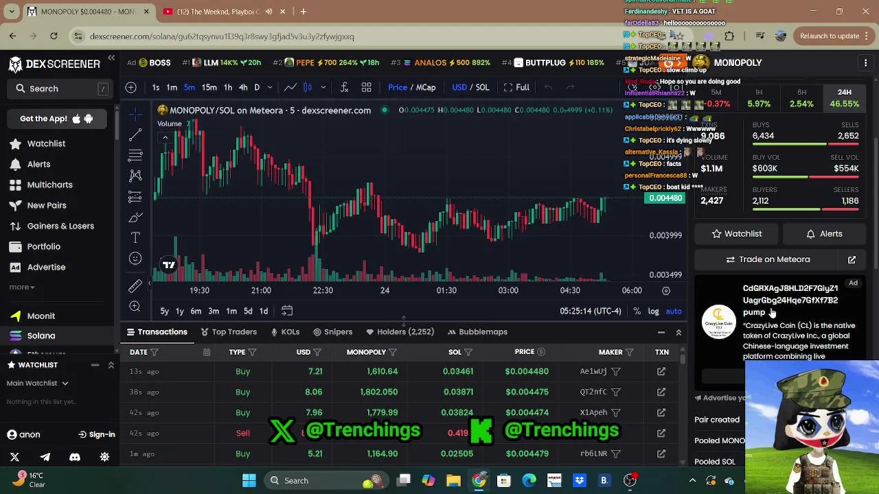Minimize the transactions panel
This screenshot has width=879, height=494.
(661, 332)
